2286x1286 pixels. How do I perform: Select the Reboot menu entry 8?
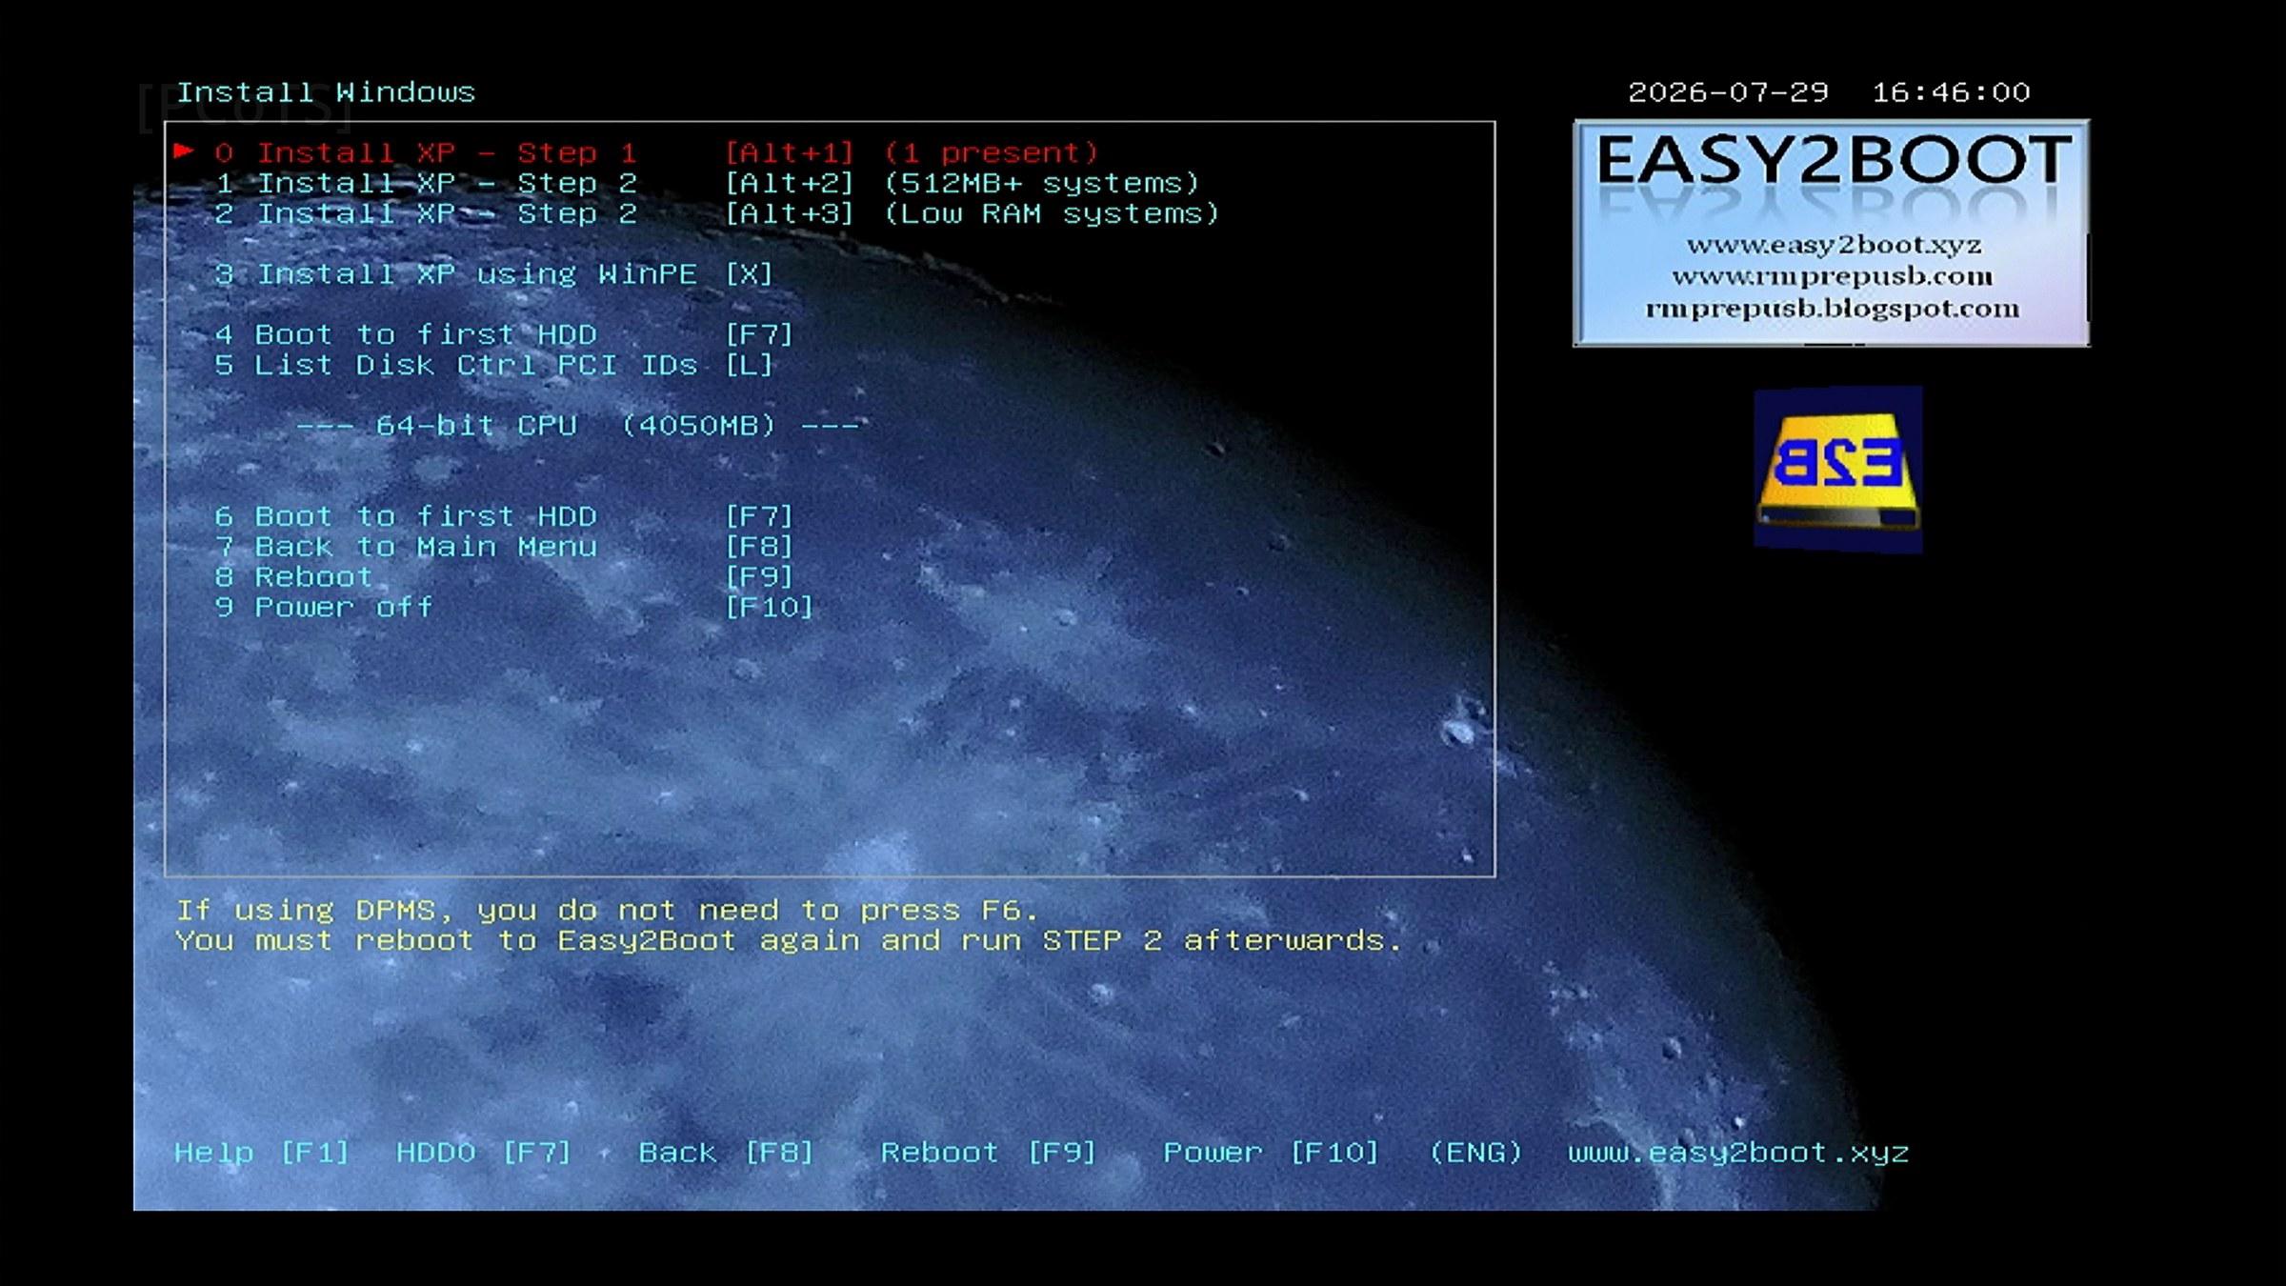(x=503, y=577)
